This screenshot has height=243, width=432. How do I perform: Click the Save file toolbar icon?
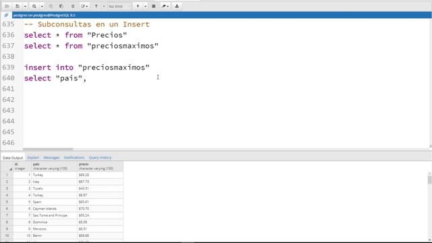point(18,6)
